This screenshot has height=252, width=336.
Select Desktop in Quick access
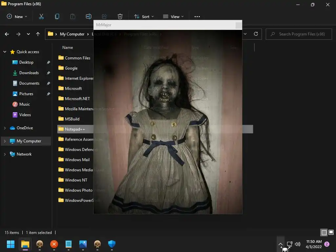pos(26,62)
